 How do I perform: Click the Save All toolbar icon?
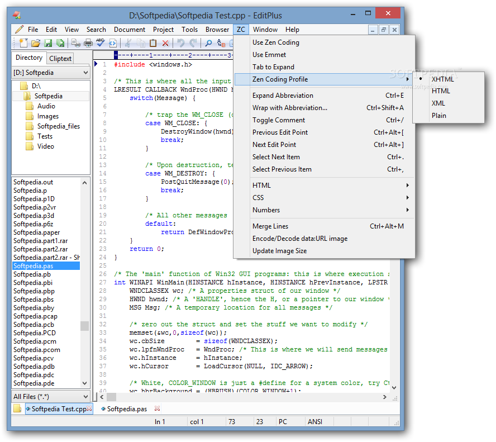pyautogui.click(x=60, y=42)
